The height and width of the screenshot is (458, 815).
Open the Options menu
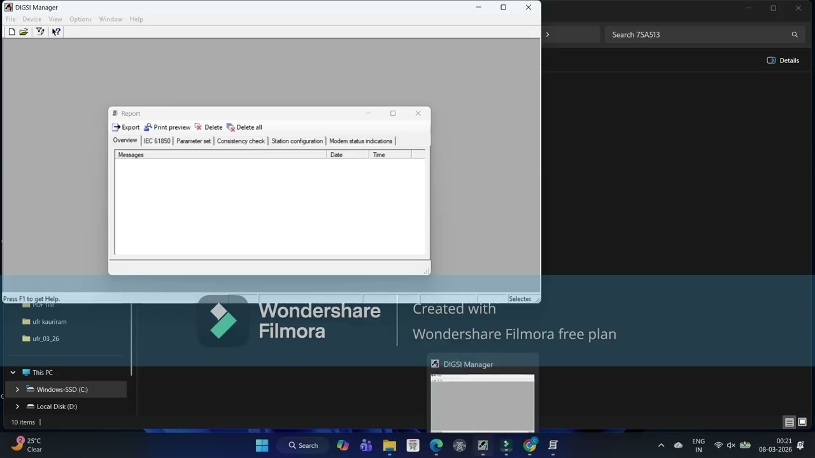point(81,19)
